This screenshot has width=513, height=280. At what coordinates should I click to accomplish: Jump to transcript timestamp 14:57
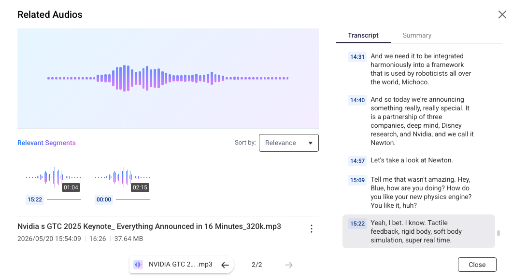(x=357, y=161)
